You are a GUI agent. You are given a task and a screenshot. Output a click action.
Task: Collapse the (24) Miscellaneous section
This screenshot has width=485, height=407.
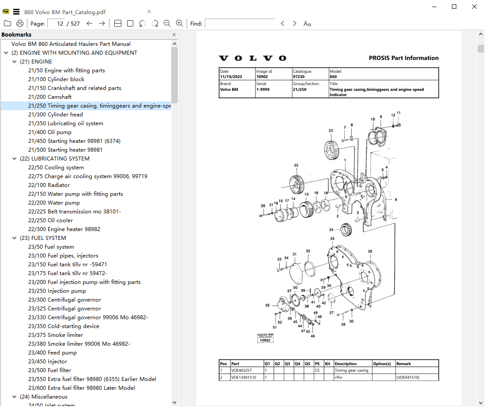(x=14, y=397)
